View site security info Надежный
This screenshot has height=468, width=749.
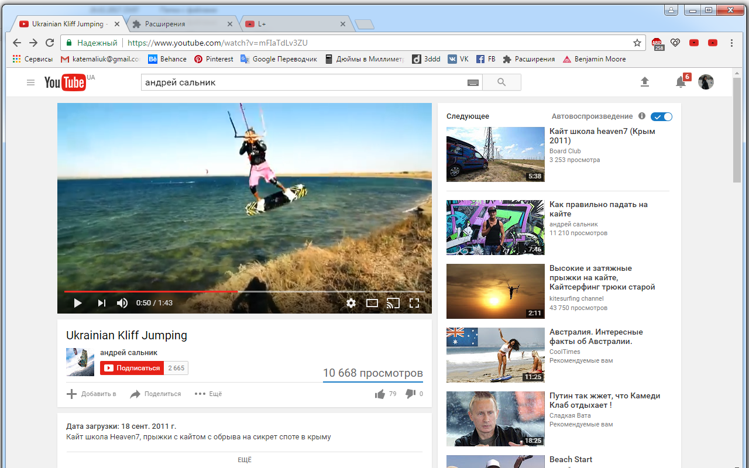92,43
